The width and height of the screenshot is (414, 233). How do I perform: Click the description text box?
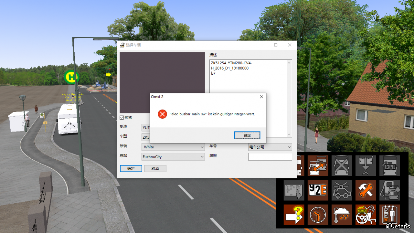pos(250,98)
